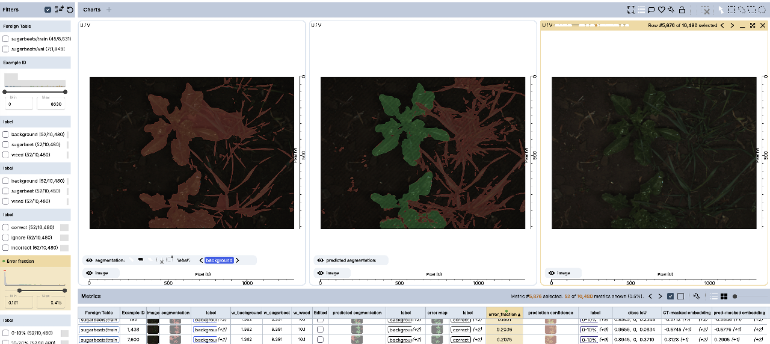770x344 pixels.
Task: Hide the segmentation layer eye icon
Action: (x=89, y=260)
